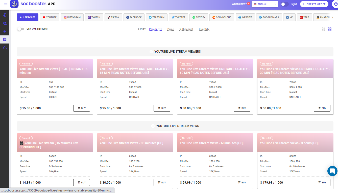Filter services by Yelp
This screenshot has width=338, height=193.
304,17
